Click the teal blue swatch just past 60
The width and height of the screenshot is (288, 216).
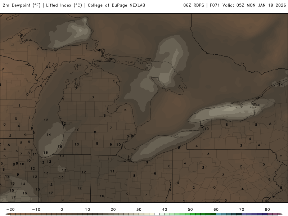click(219, 214)
